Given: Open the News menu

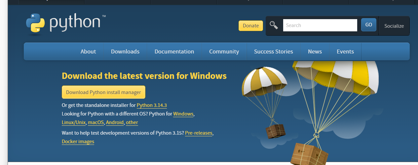Looking at the screenshot, I should point(315,51).
